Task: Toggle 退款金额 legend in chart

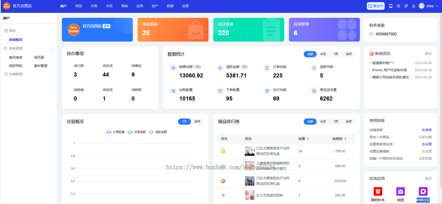Action: tap(158, 132)
